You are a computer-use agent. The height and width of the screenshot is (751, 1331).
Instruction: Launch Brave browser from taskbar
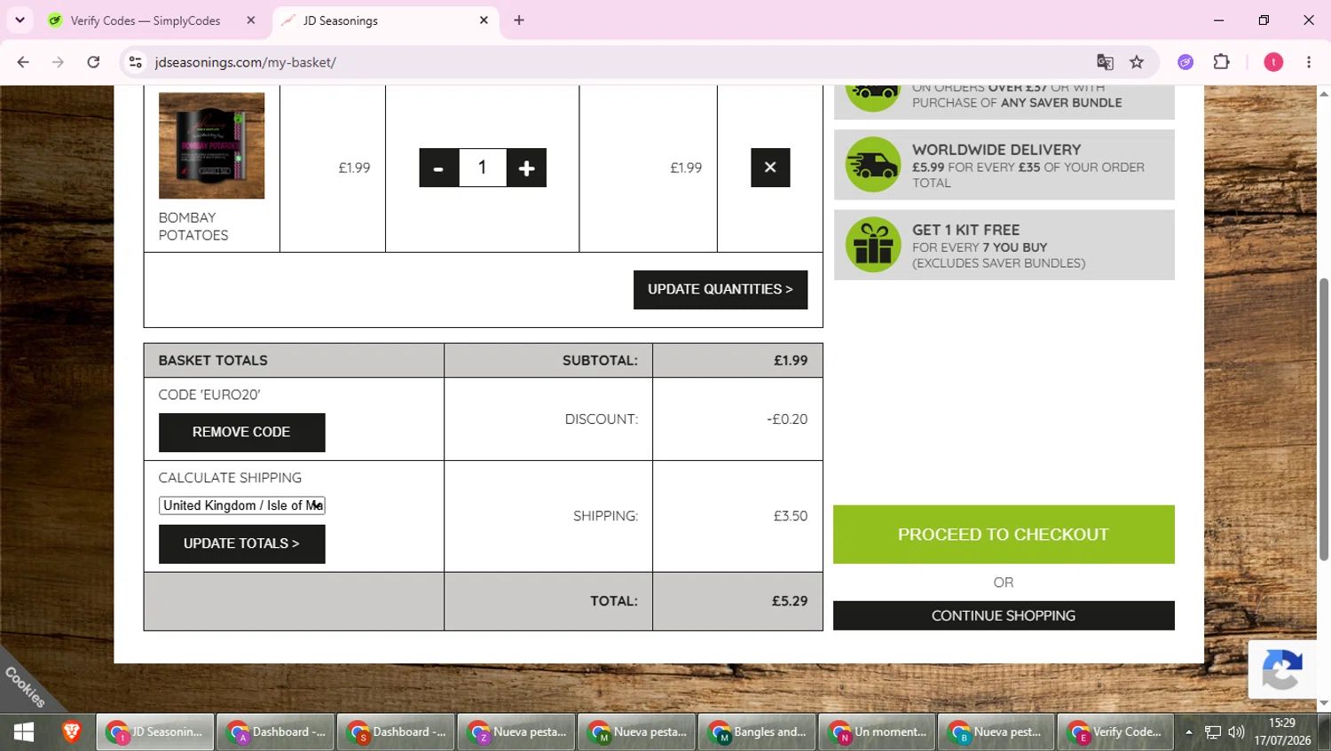[x=72, y=732]
